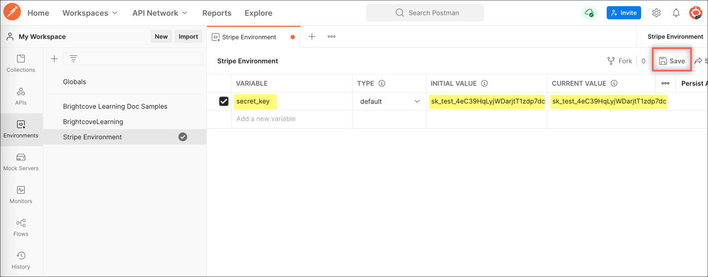This screenshot has height=277, width=708.
Task: Switch to the Stripe Environment tab
Action: click(x=253, y=37)
